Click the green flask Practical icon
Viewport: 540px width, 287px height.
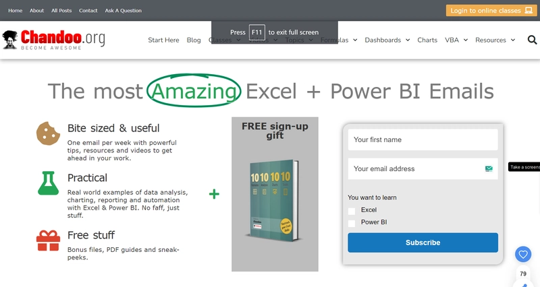tap(48, 183)
